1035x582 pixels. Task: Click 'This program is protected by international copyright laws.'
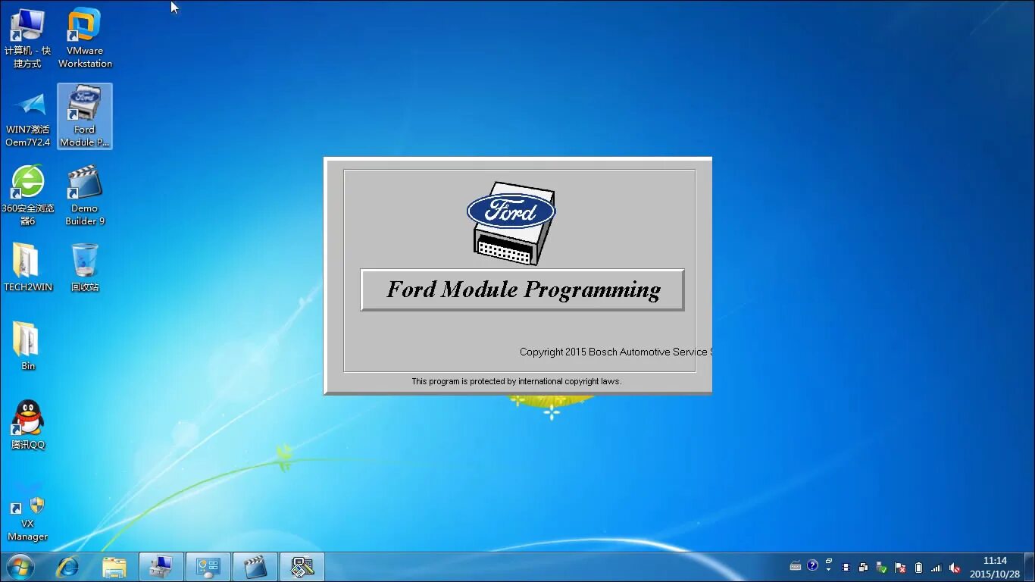[516, 381]
